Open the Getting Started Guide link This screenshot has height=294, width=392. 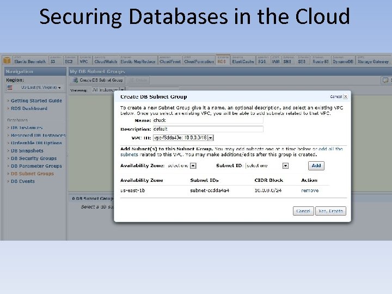[x=36, y=101]
